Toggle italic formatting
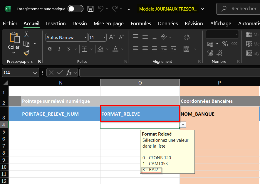This screenshot has width=260, height=184. pyautogui.click(x=59, y=49)
